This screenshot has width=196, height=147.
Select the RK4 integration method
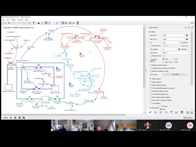point(174,62)
